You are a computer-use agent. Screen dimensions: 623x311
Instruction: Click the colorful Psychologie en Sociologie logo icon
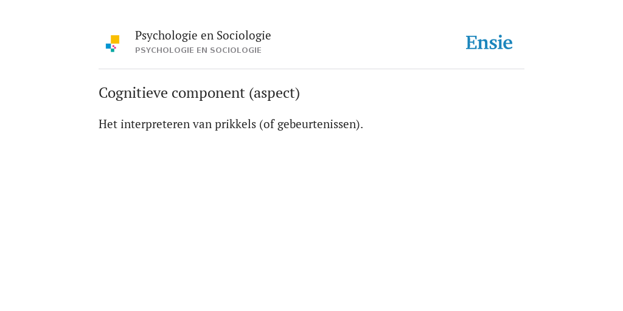[113, 44]
